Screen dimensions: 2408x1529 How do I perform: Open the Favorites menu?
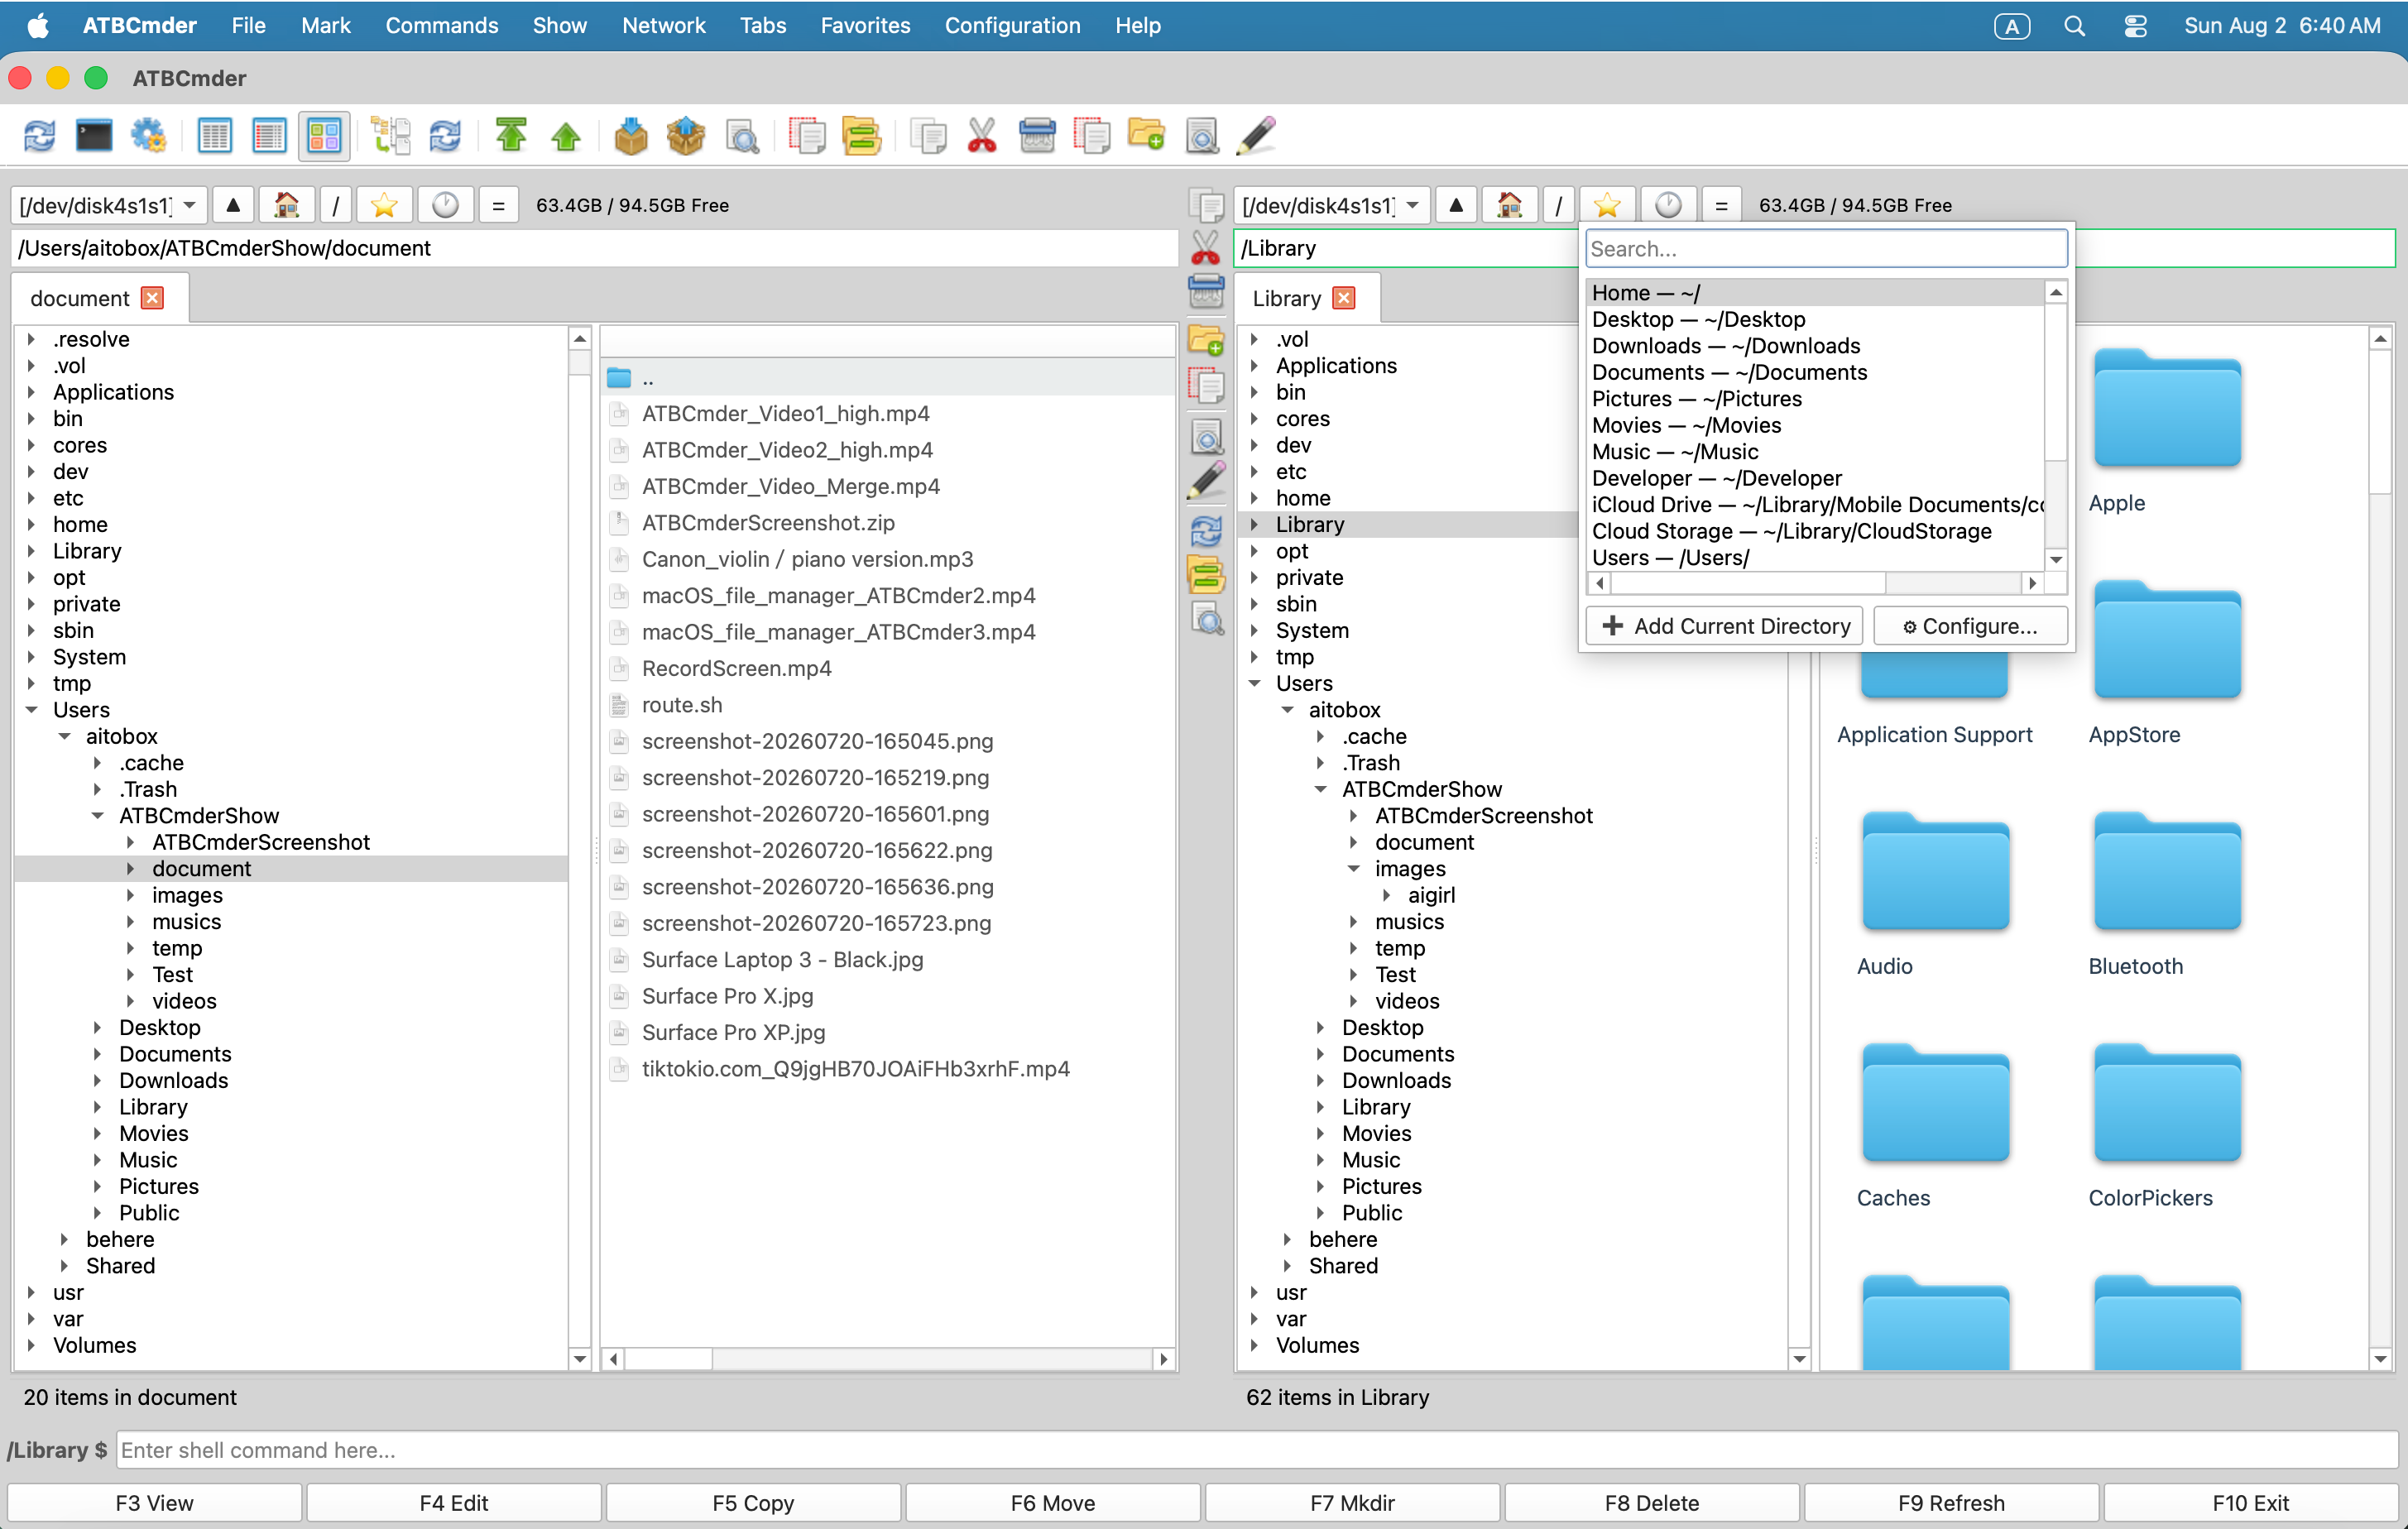click(865, 26)
